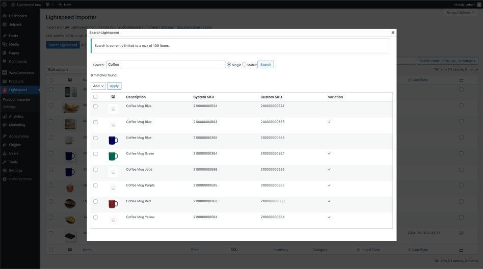Open Media in the admin sidebar
This screenshot has width=483, height=269.
[x=14, y=44]
